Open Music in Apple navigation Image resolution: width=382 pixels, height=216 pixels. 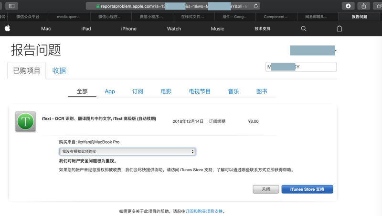point(217,29)
